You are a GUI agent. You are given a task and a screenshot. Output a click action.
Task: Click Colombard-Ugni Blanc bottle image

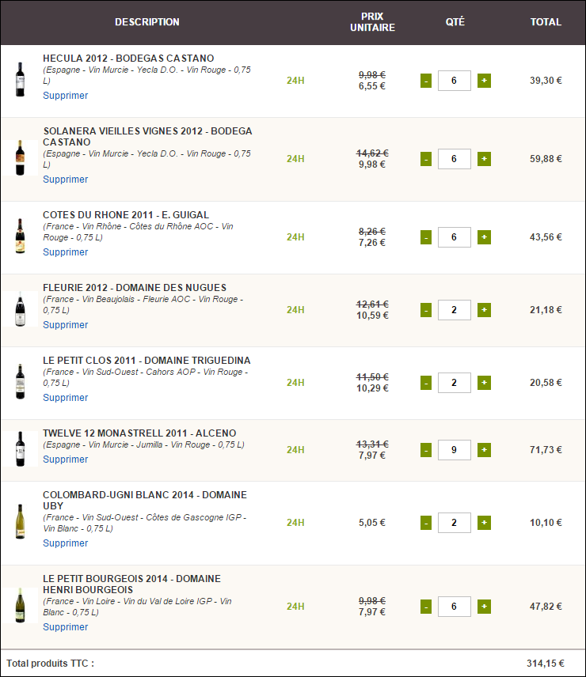20,522
